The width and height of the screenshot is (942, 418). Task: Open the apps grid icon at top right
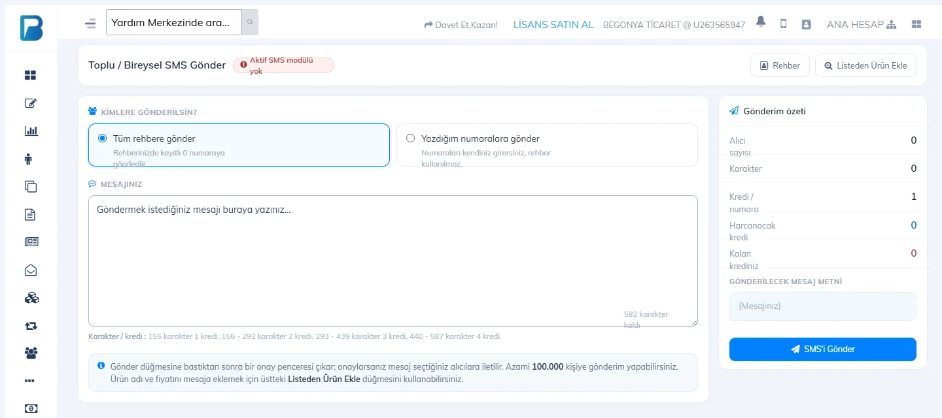pos(916,24)
